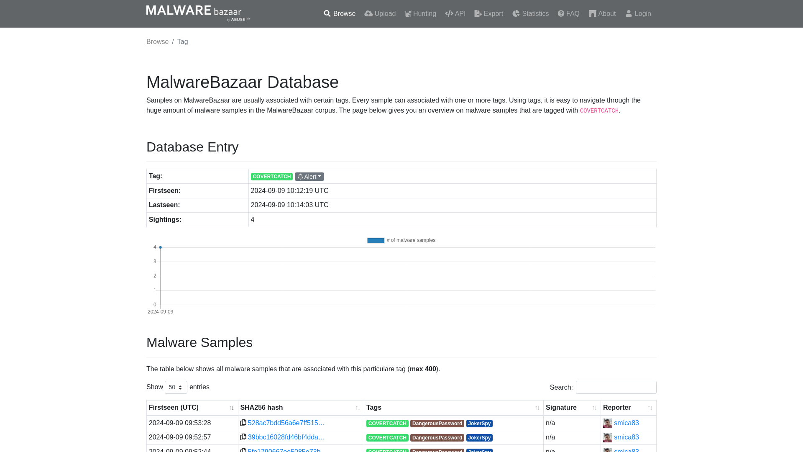Click the Login link

tap(638, 14)
